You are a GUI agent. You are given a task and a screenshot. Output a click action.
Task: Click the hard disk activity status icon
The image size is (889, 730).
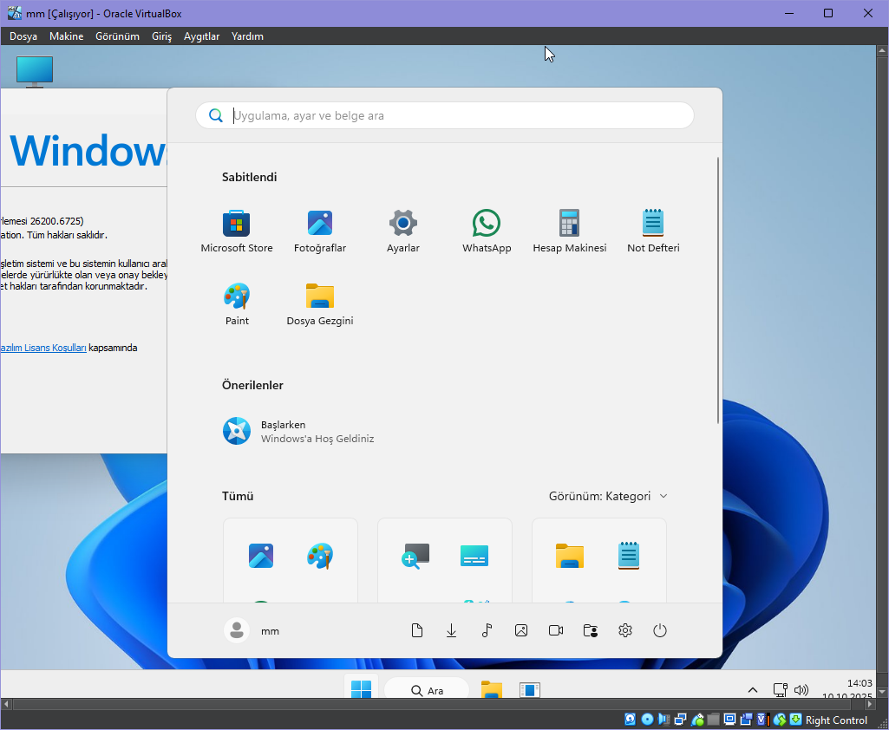click(630, 720)
